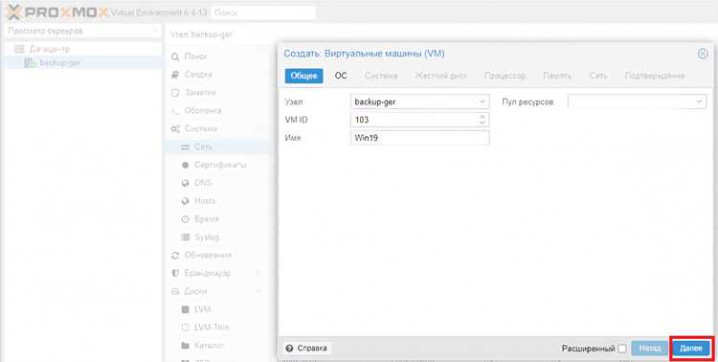Open the Узел node dropdown

(482, 102)
